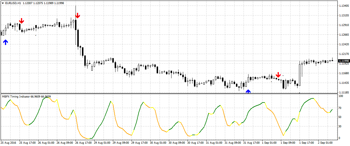Click indicator scale value 100

(341, 95)
